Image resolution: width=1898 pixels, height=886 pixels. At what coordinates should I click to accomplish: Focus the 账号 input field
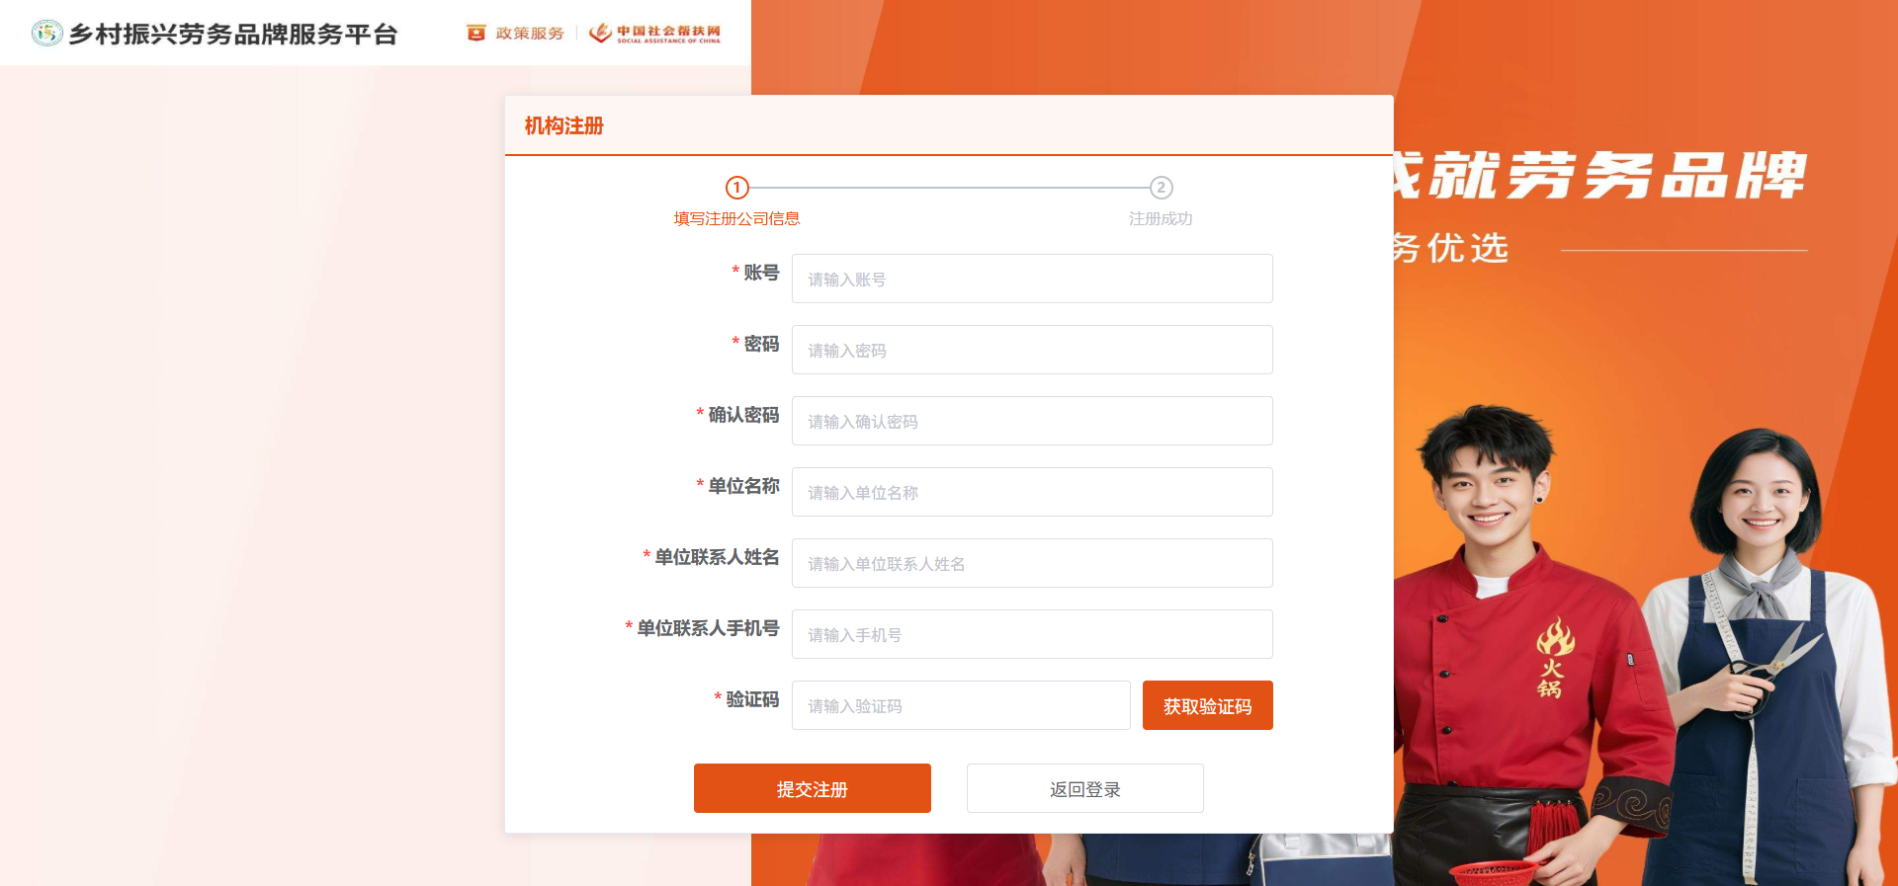coord(1032,279)
